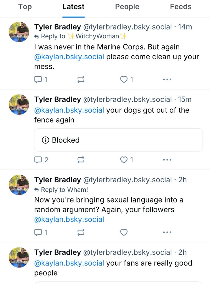Open replies on the Marine Corps post
The image size is (210, 284).
41,79
